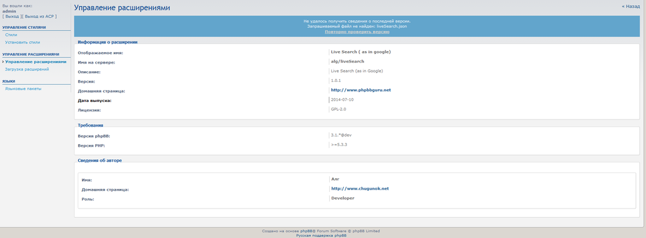
Task: Click the Имя: label in author section
Action: coord(87,181)
